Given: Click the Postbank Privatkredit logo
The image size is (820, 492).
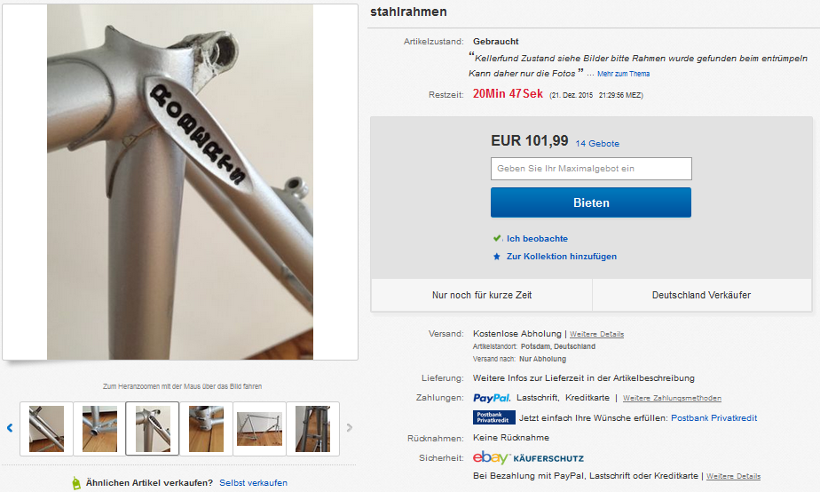Looking at the screenshot, I should pos(493,417).
